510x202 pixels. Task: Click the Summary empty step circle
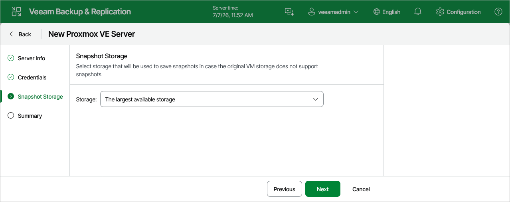11,116
